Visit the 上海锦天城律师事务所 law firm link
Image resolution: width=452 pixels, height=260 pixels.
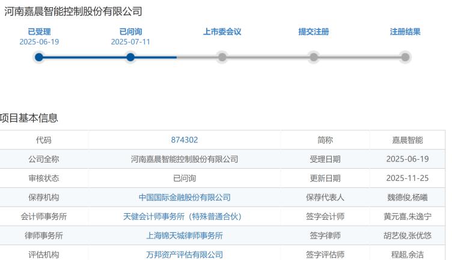coord(185,236)
